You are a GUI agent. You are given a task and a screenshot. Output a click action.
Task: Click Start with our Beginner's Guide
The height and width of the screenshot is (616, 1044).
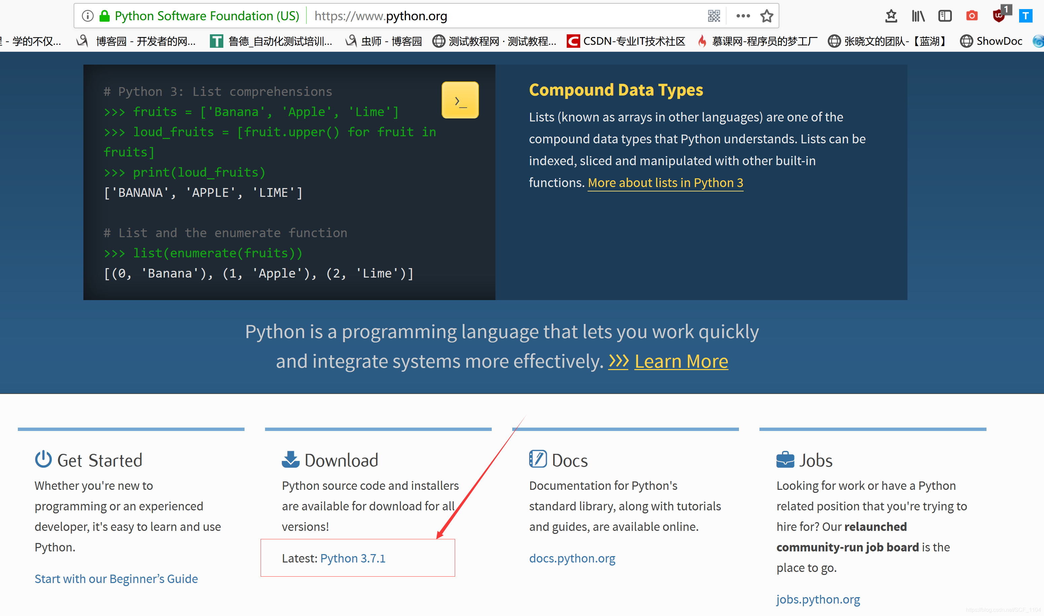coord(116,579)
